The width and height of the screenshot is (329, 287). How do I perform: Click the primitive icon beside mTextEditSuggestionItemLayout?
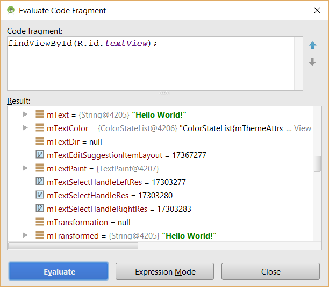[x=40, y=155]
